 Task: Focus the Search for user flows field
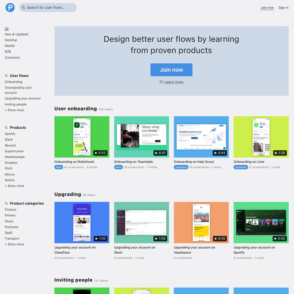(x=48, y=8)
